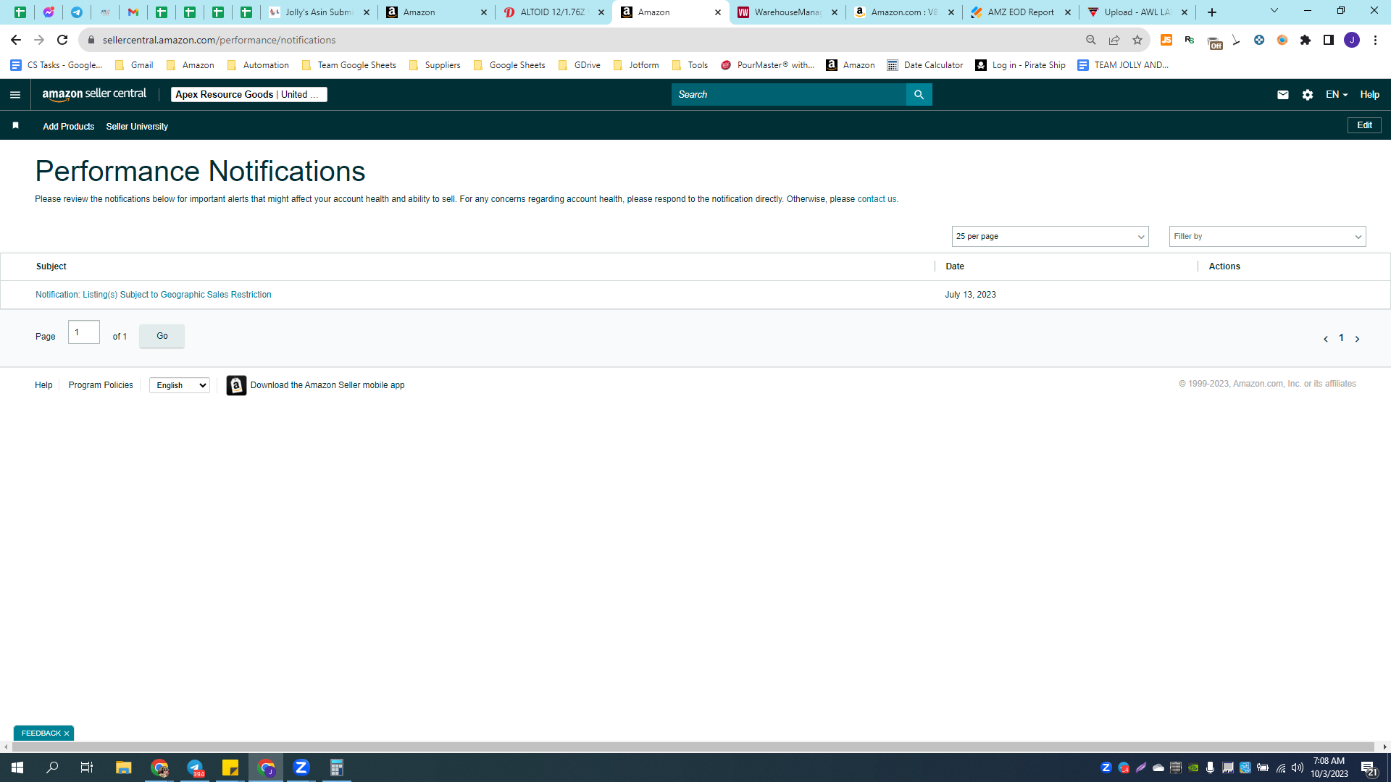Open the English language selector in footer
Image resolution: width=1391 pixels, height=782 pixels.
(x=180, y=385)
